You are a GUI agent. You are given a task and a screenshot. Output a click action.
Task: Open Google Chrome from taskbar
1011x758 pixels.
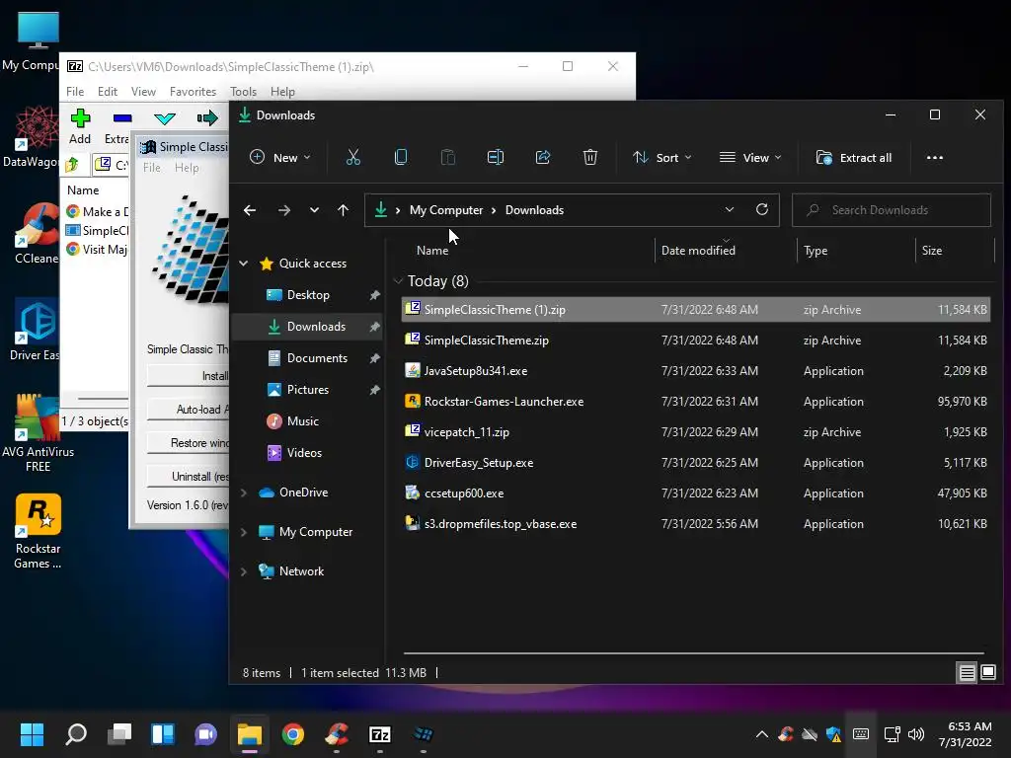coord(292,734)
